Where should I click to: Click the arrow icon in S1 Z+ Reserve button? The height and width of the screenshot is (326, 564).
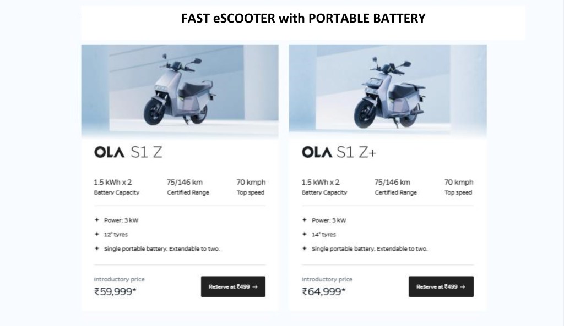(x=462, y=286)
